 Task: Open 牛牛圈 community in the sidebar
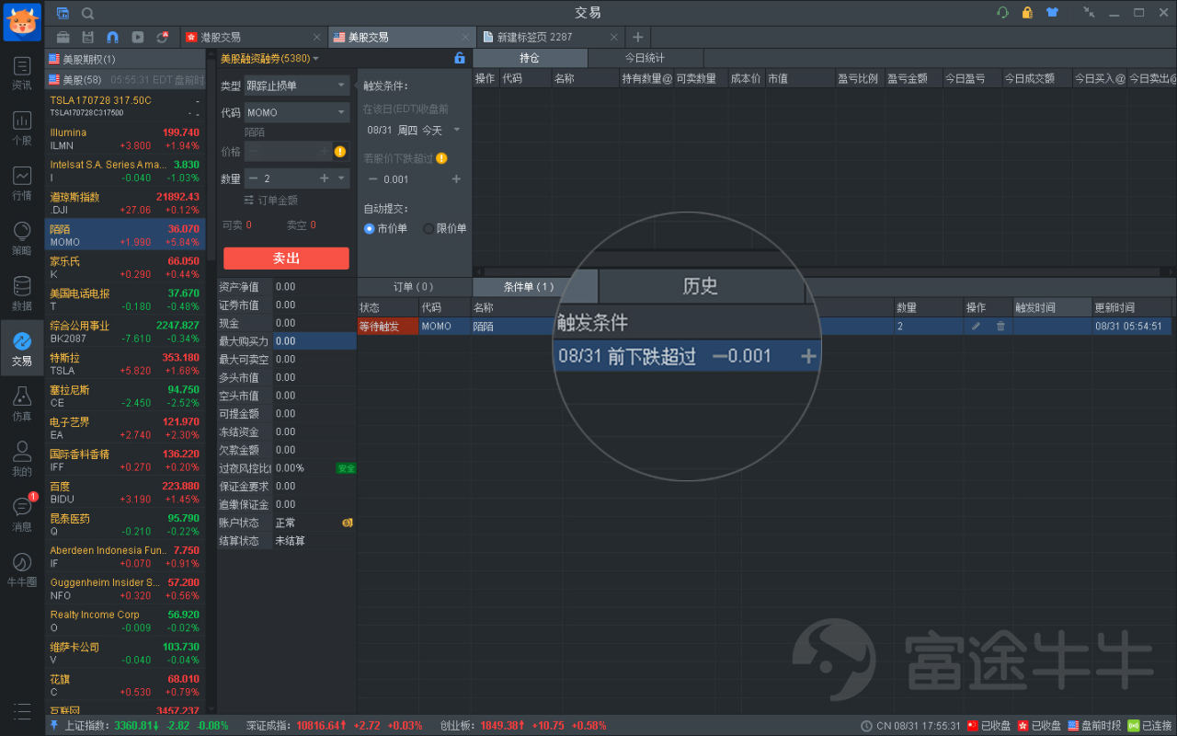pos(22,569)
